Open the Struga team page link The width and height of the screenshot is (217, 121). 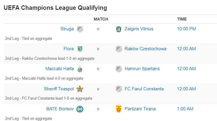67,29
